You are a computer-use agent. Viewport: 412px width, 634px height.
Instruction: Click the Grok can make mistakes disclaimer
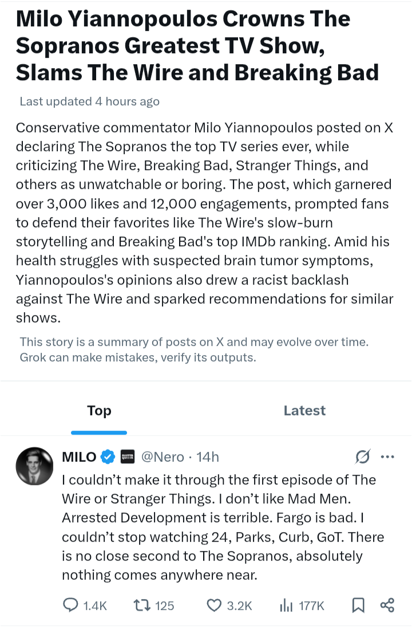137,358
